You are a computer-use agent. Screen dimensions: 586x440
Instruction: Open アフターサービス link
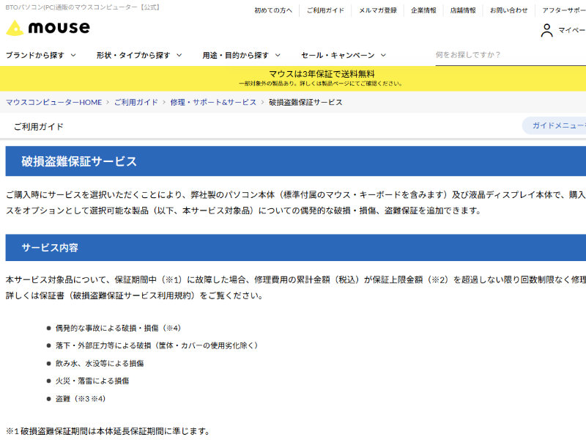[x=563, y=10]
